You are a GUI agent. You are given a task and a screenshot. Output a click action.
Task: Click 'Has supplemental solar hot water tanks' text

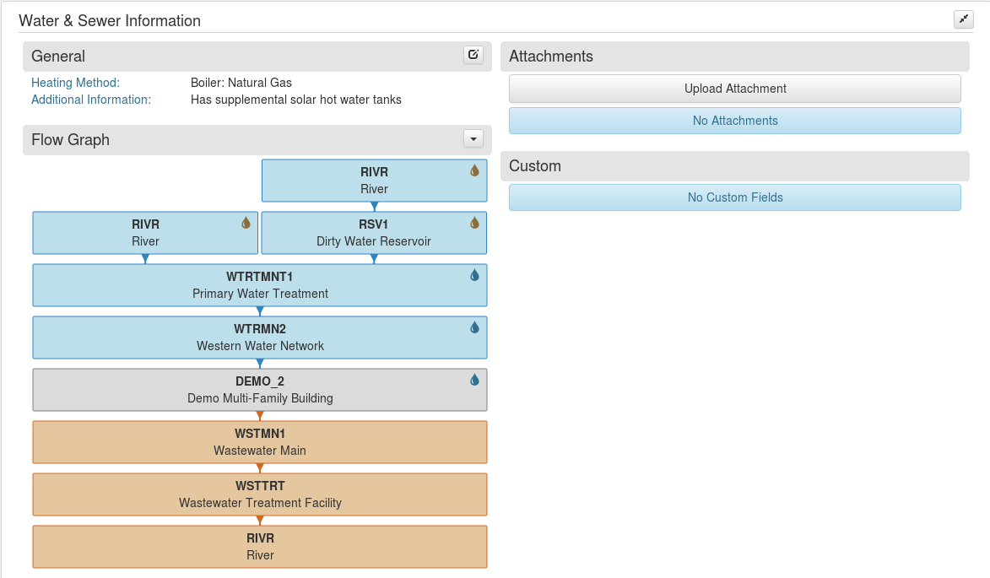(296, 100)
